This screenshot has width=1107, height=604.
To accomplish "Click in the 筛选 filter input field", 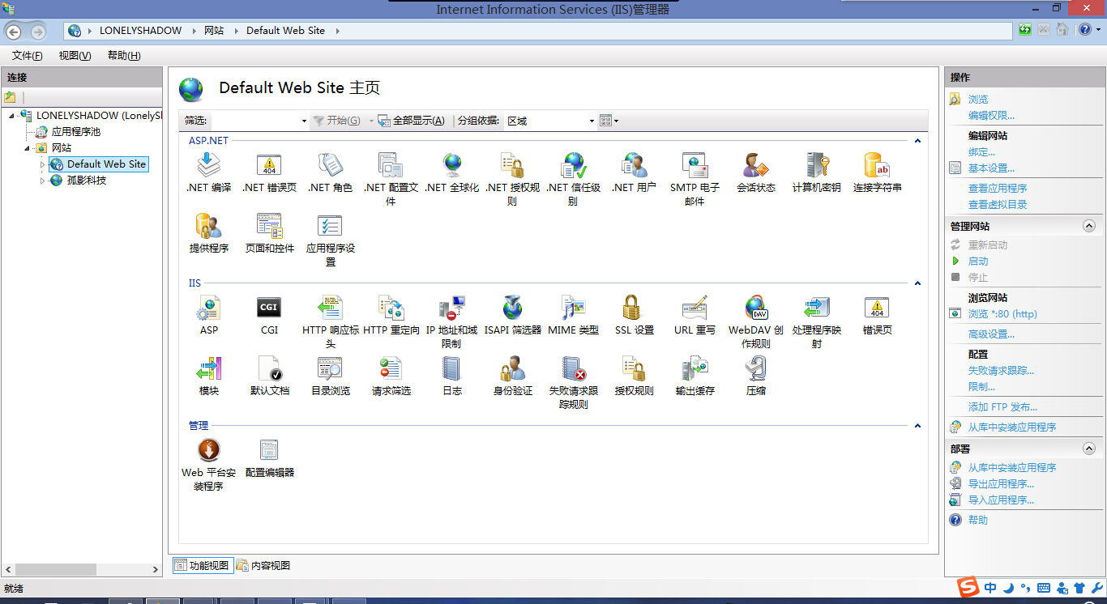I will pyautogui.click(x=255, y=121).
